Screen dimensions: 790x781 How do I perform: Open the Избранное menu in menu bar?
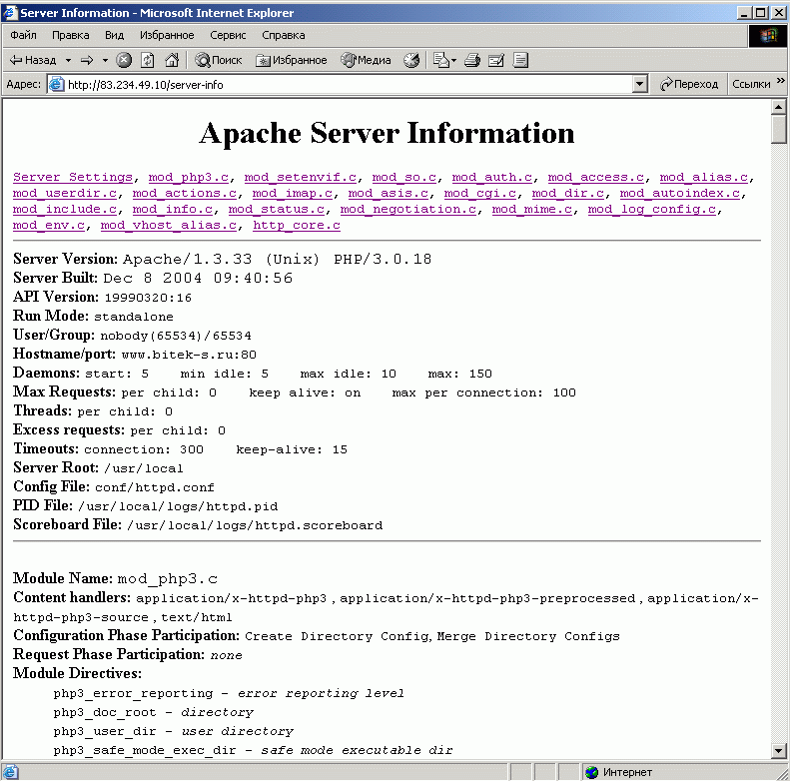167,35
